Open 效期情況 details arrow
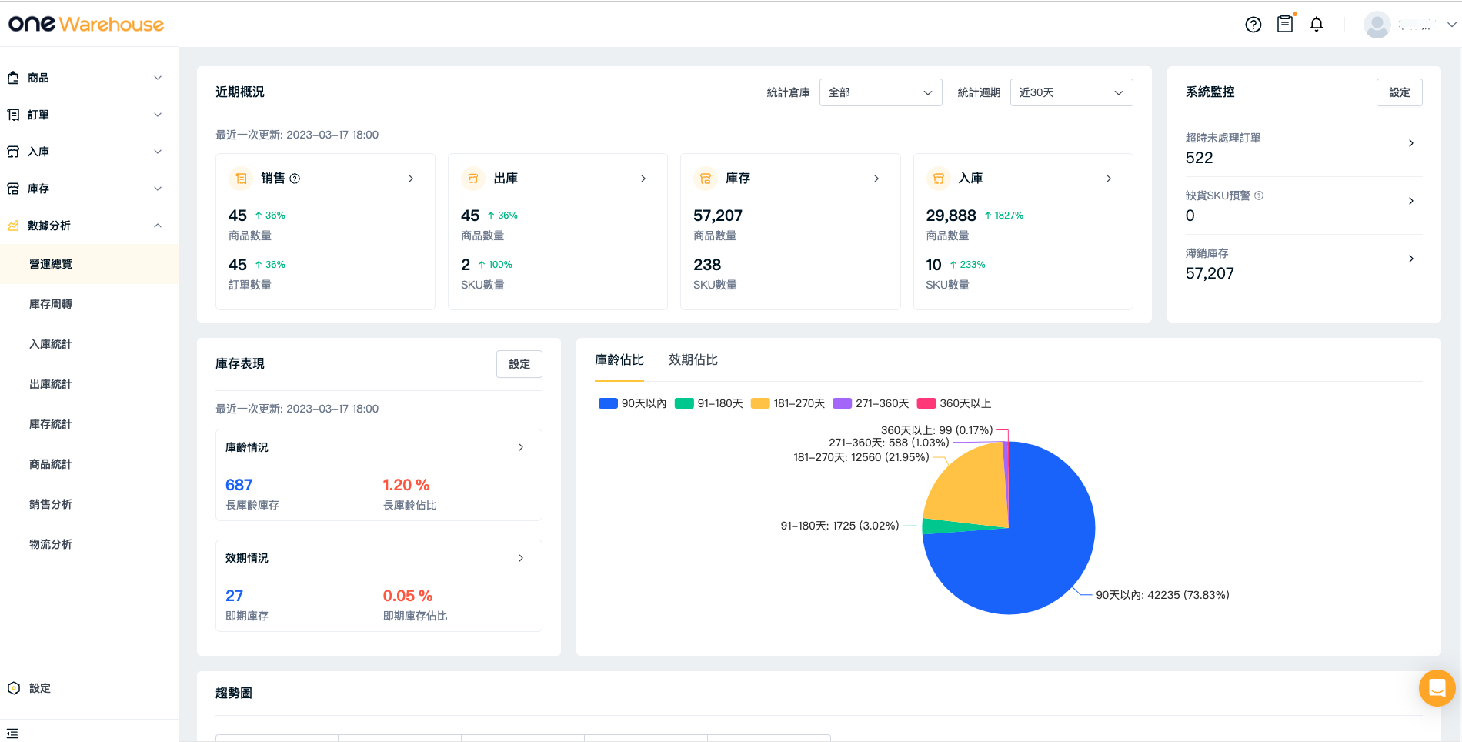 tap(521, 558)
